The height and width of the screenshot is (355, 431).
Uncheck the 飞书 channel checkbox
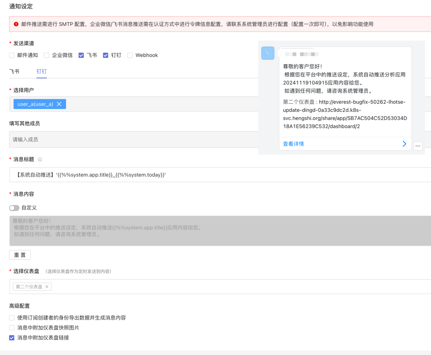coord(81,55)
